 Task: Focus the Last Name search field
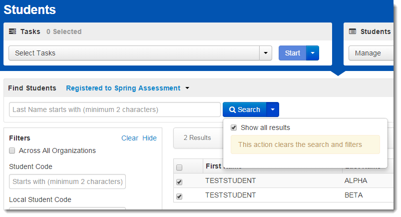click(114, 109)
